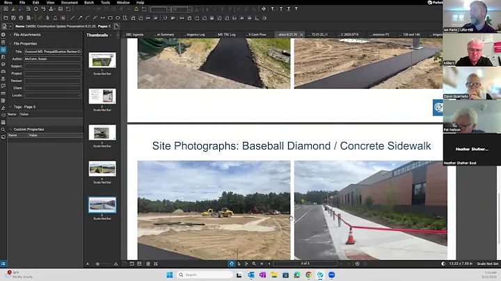Image resolution: width=501 pixels, height=281 pixels.
Task: Open the Revu menu
Action: tap(8, 3)
